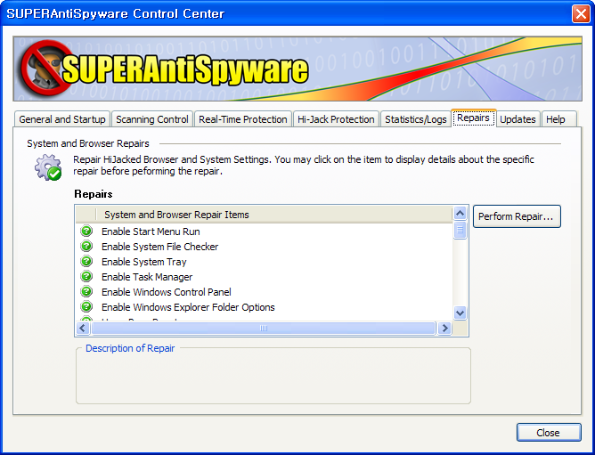The width and height of the screenshot is (595, 455).
Task: Open the Real-Time Protection tab
Action: [243, 119]
